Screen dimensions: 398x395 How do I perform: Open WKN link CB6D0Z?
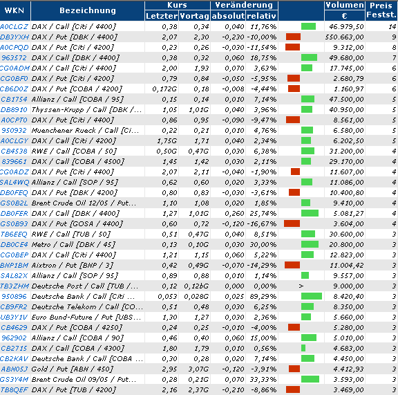pyautogui.click(x=15, y=89)
